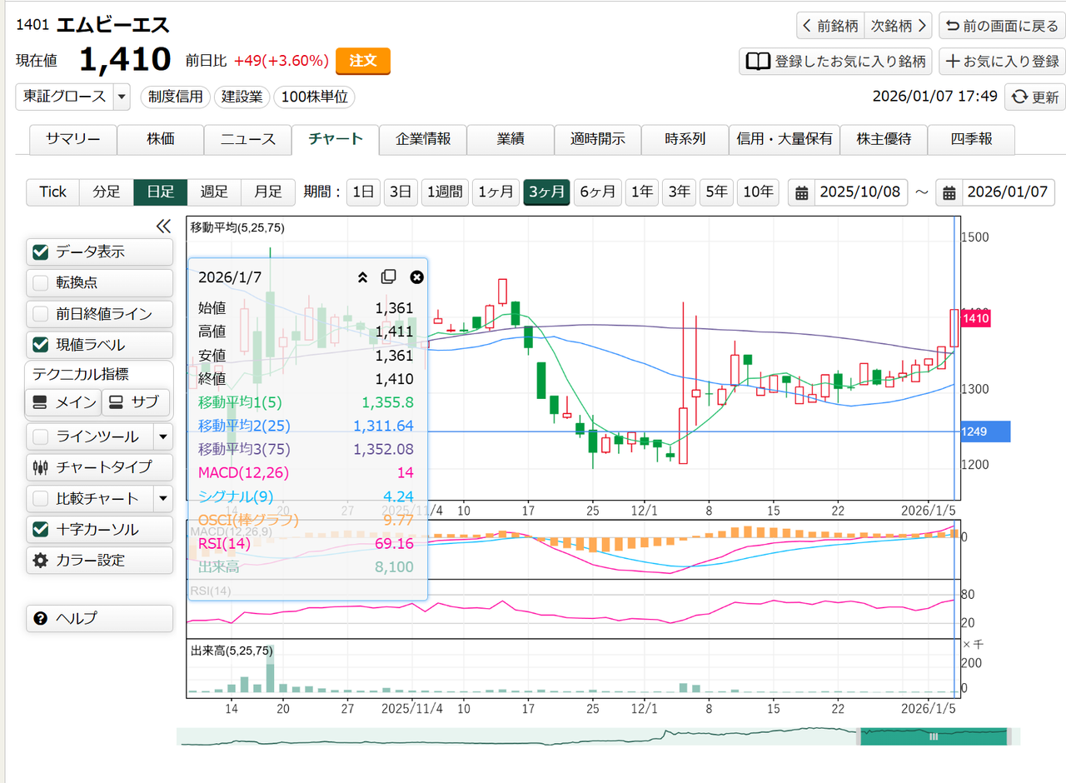This screenshot has width=1066, height=783.
Task: Toggle the 十字カーソル checkbox
Action: pyautogui.click(x=40, y=530)
